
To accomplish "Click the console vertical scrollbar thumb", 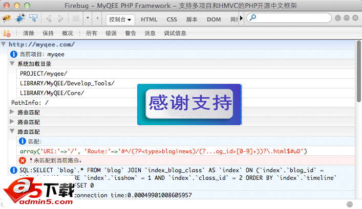I will (x=358, y=71).
